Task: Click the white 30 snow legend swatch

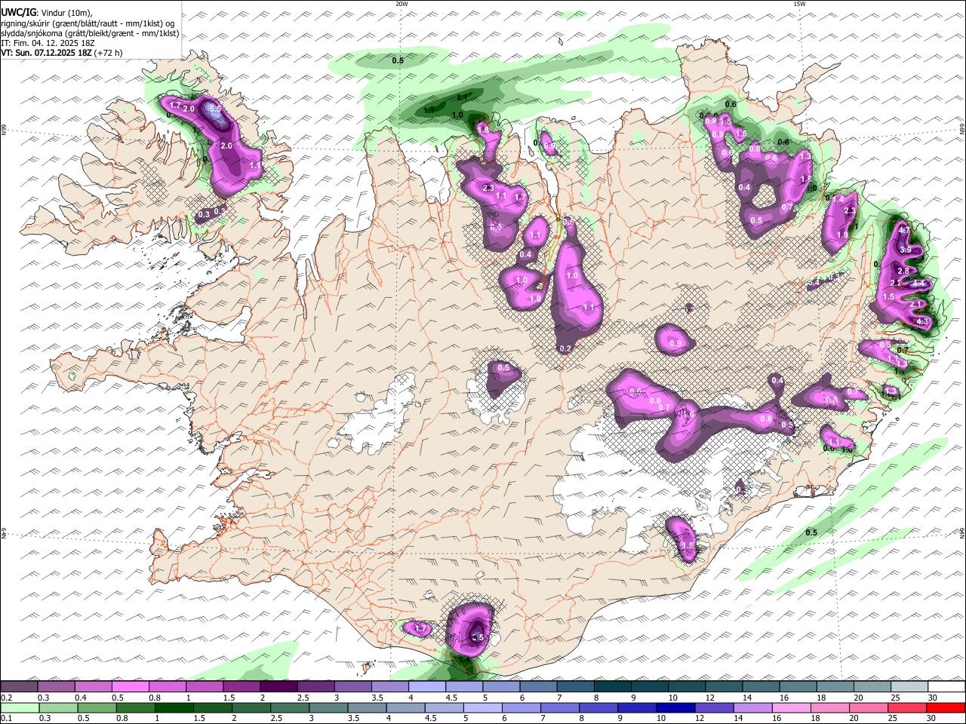Action: [x=946, y=686]
